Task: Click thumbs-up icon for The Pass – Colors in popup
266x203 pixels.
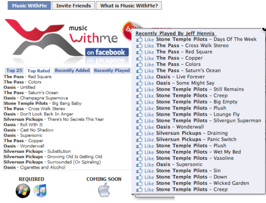Action: [139, 65]
